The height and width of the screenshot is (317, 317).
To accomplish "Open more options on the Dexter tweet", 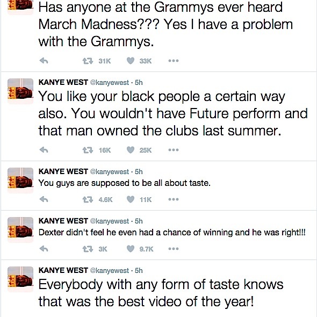I will (x=174, y=249).
